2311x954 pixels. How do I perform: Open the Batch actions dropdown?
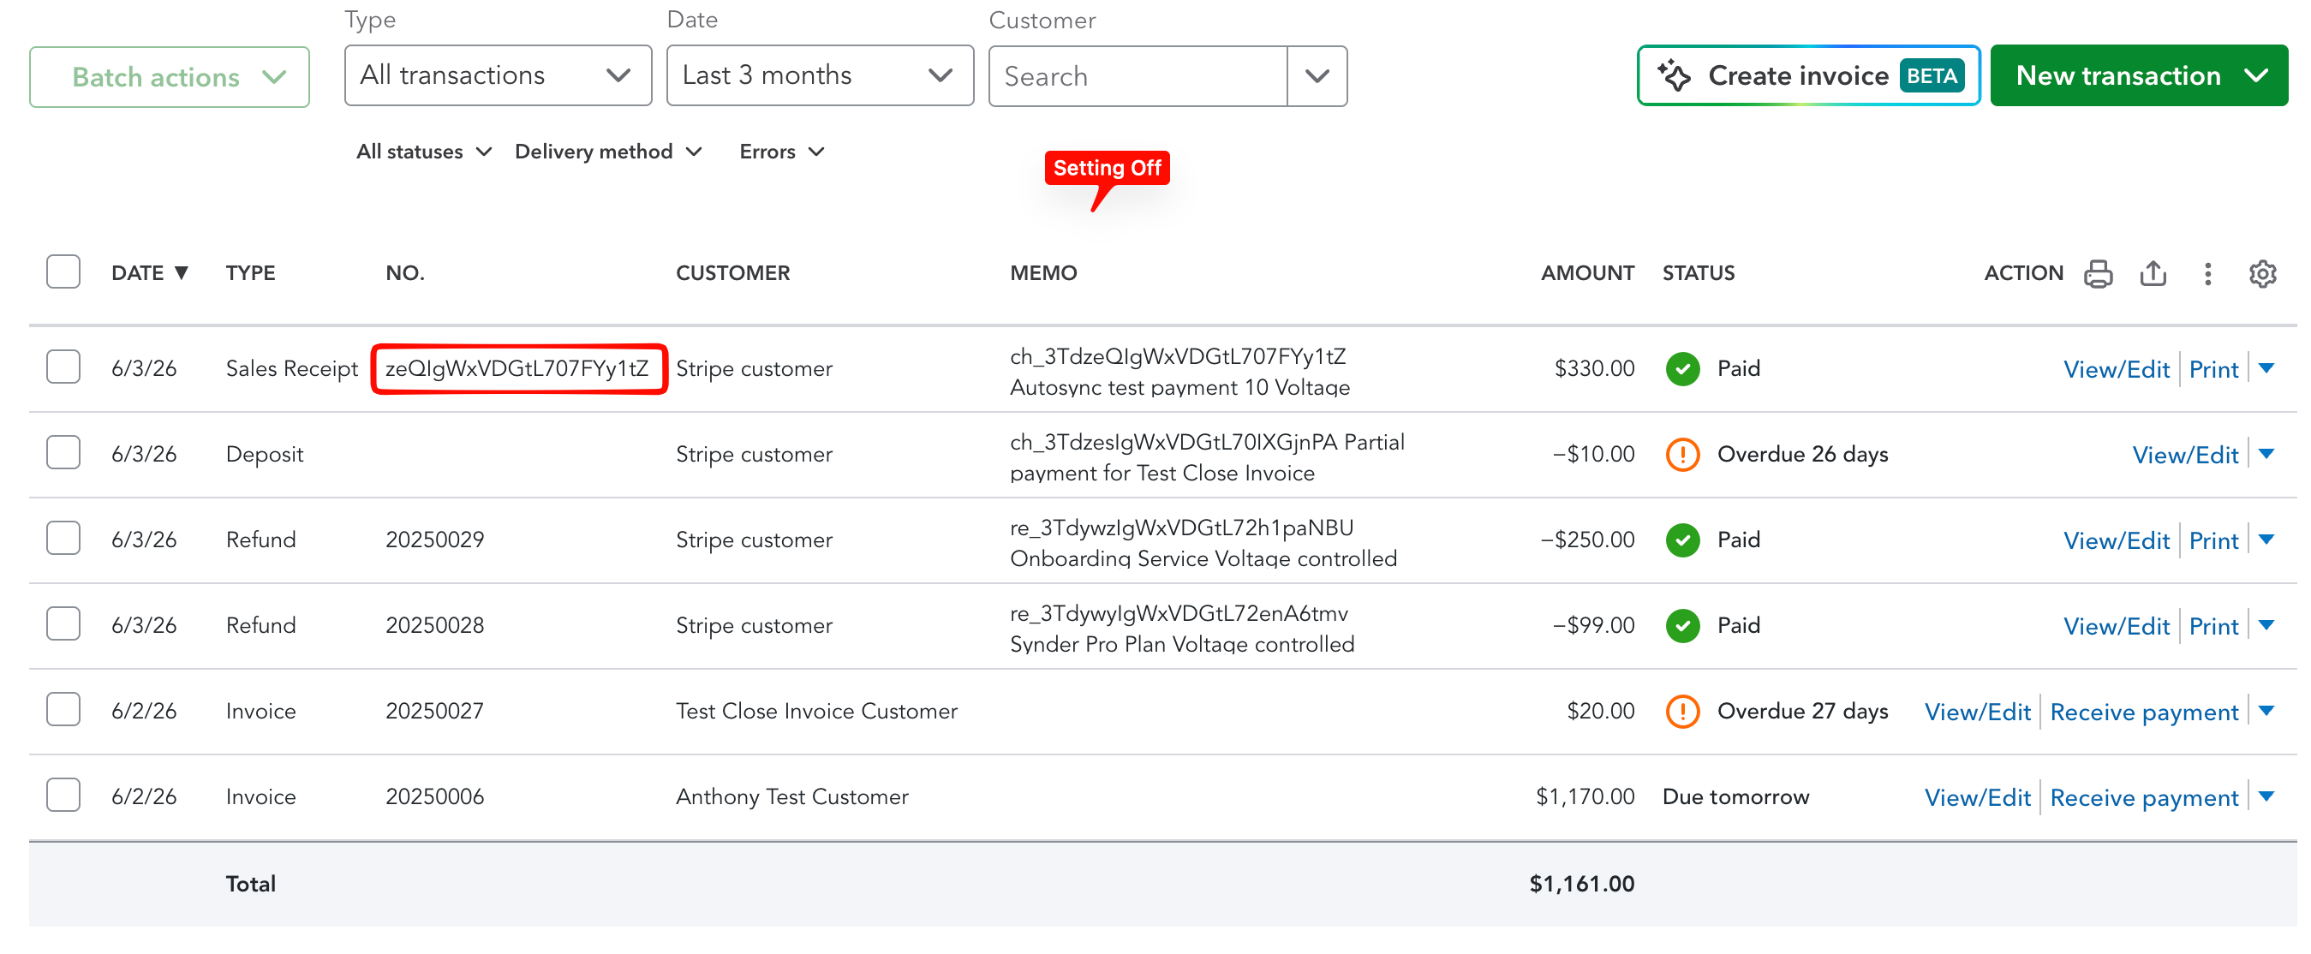pos(170,77)
